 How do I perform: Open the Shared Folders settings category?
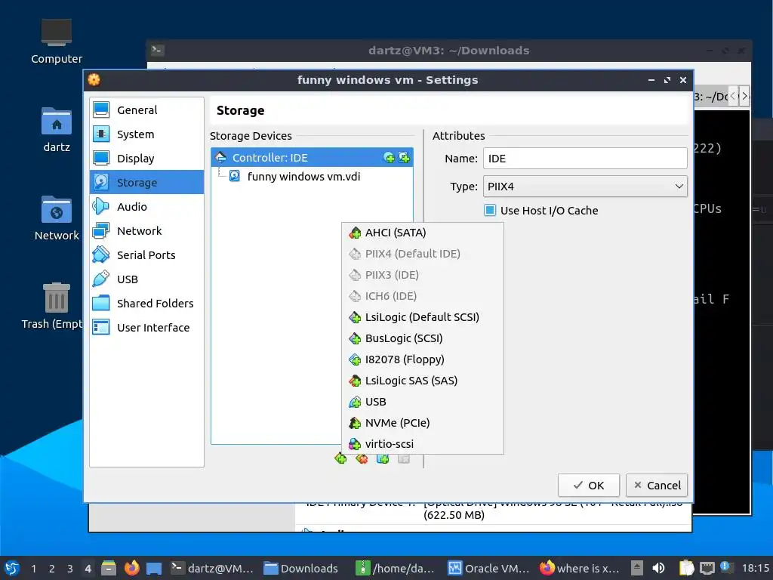(147, 304)
